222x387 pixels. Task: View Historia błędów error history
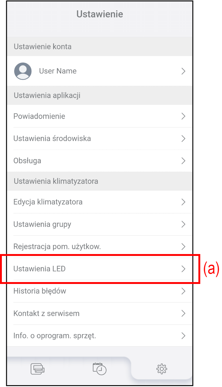point(40,291)
